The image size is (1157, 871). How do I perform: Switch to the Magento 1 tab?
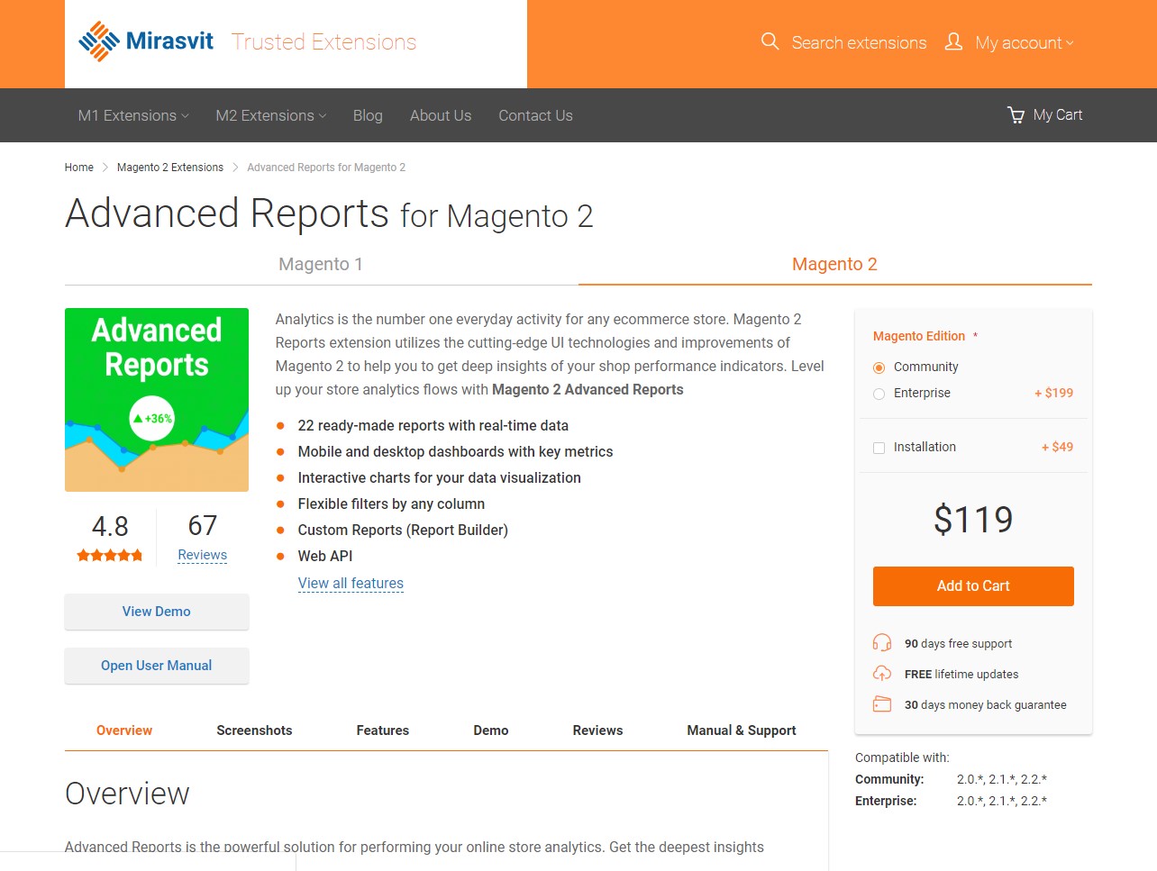321,264
